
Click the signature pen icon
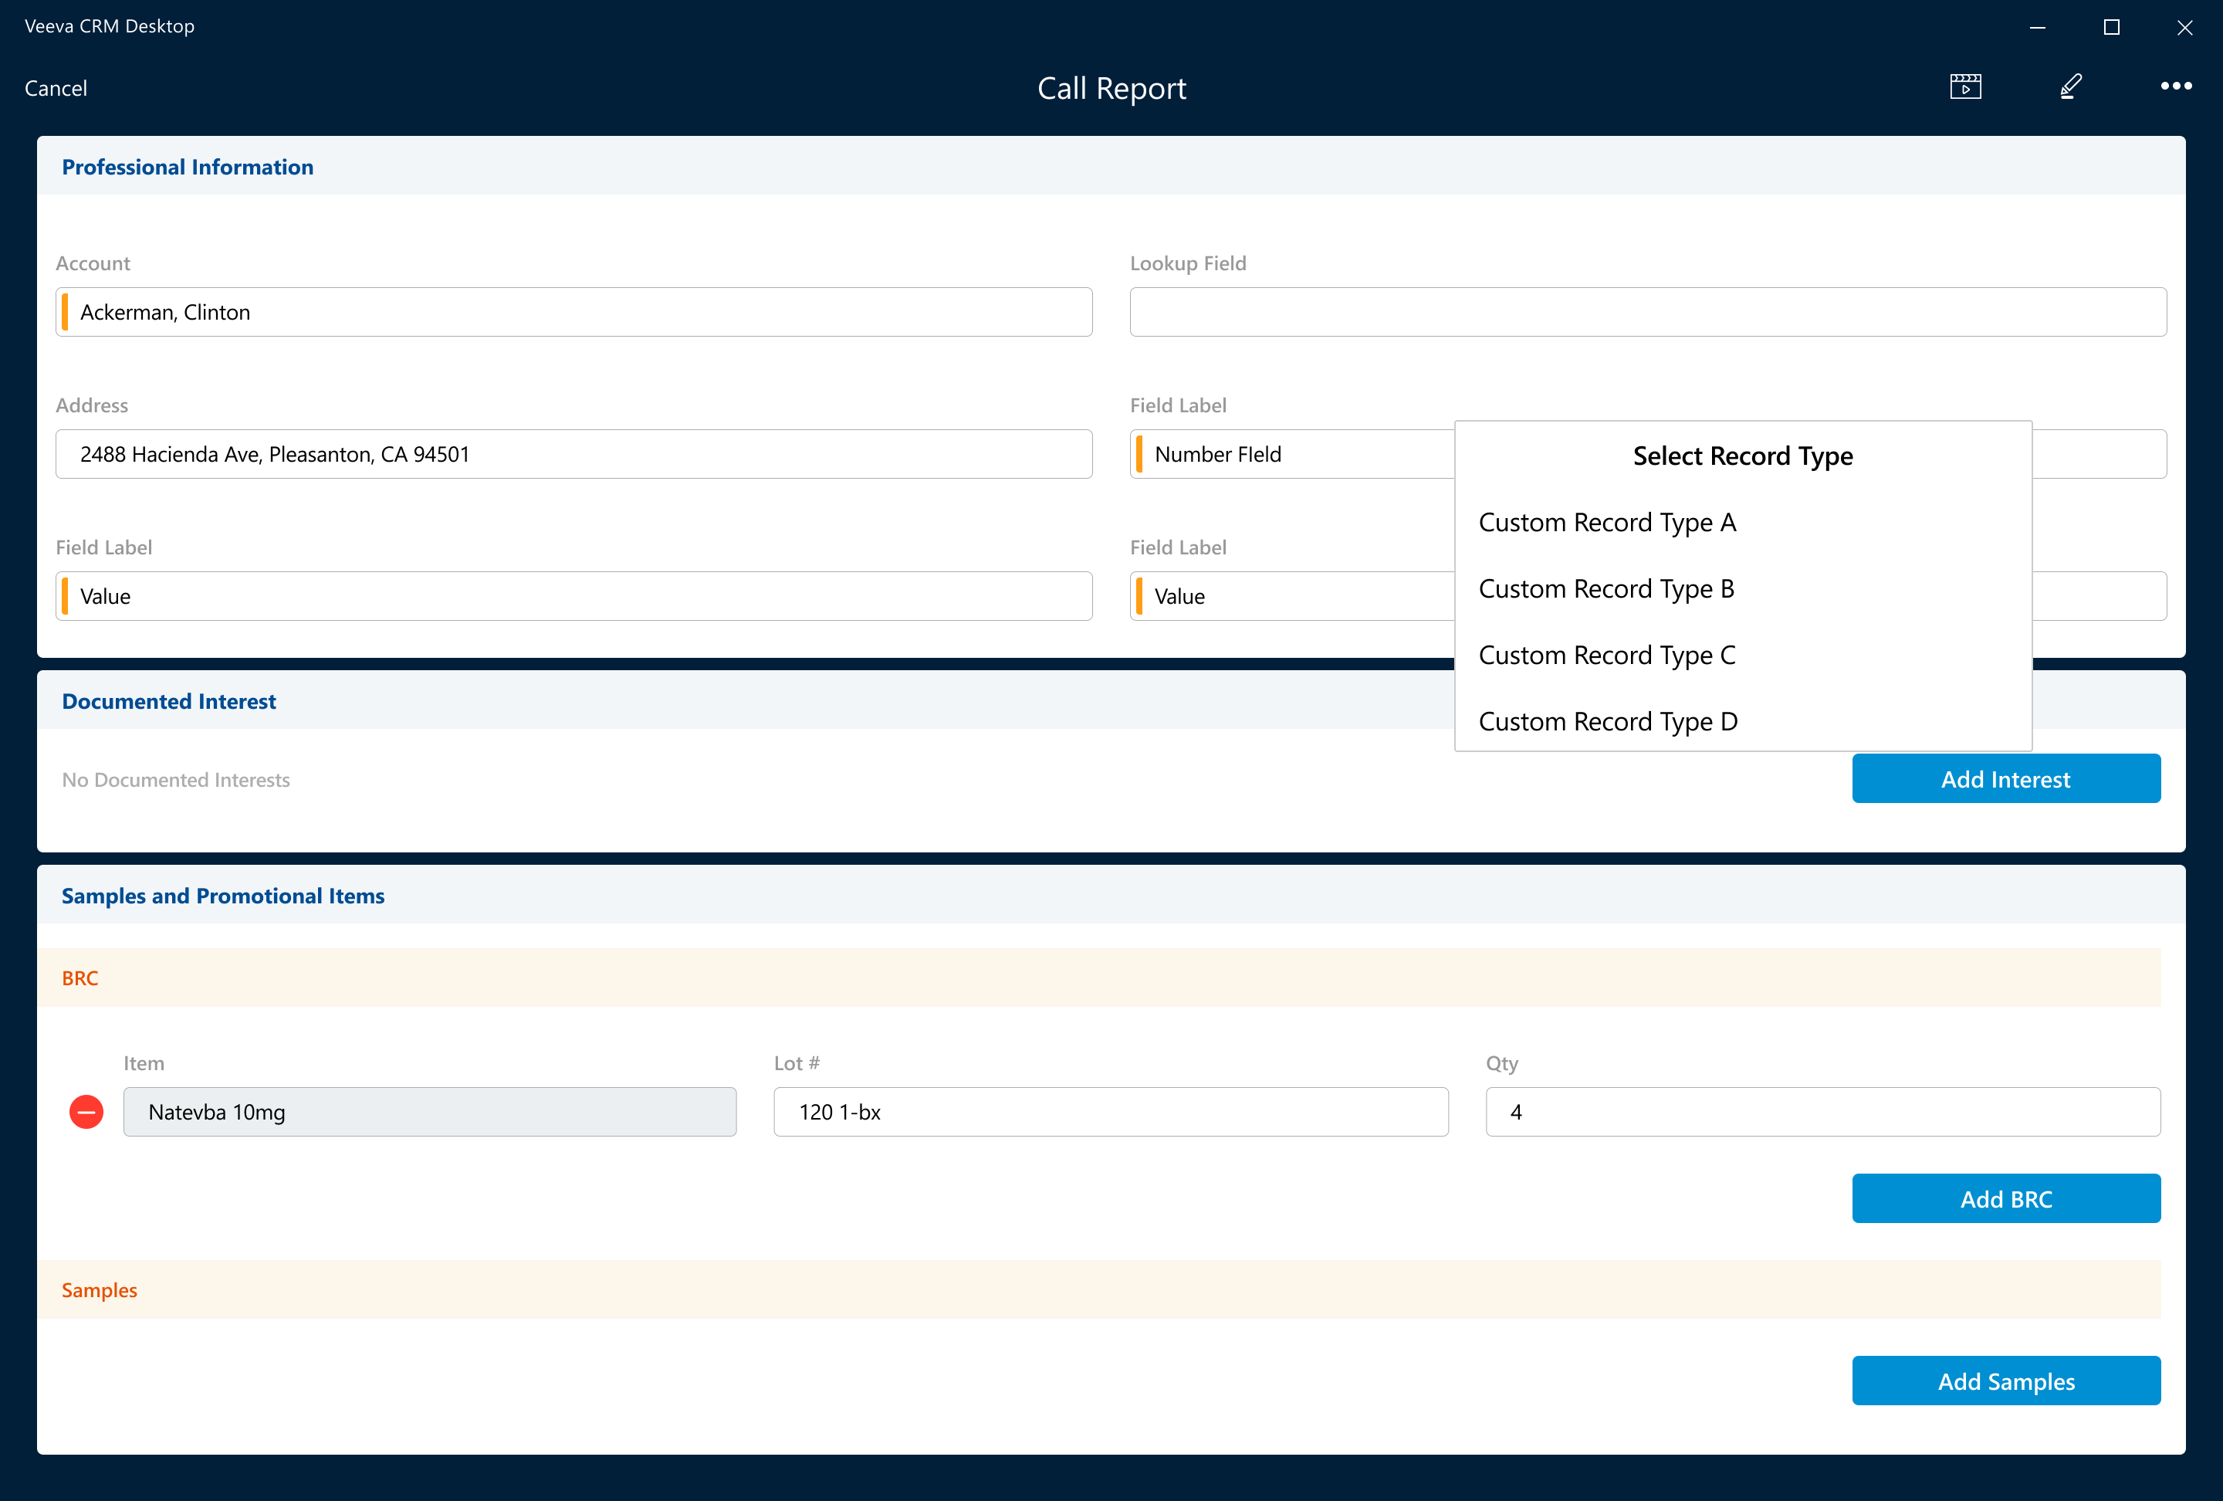coord(2070,87)
